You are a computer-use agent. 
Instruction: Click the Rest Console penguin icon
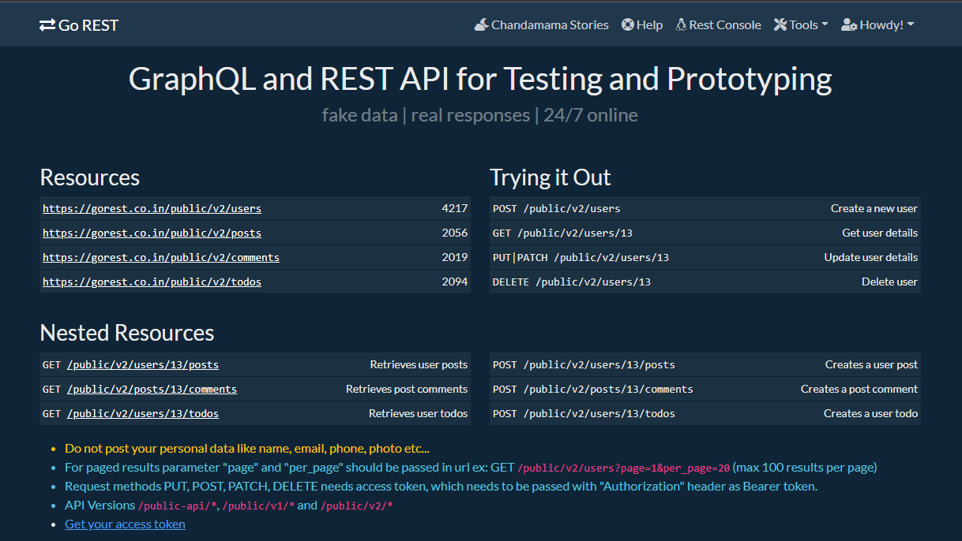681,25
